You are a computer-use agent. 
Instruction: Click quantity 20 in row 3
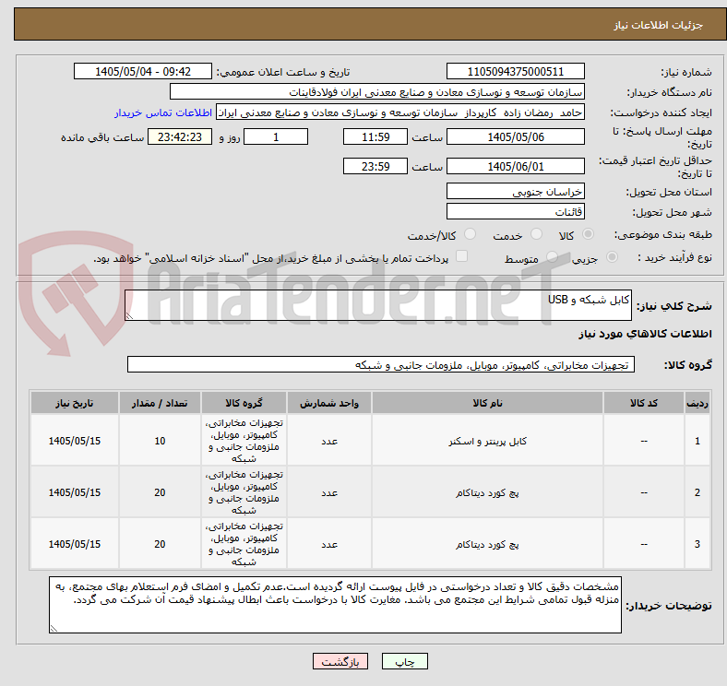tap(160, 544)
